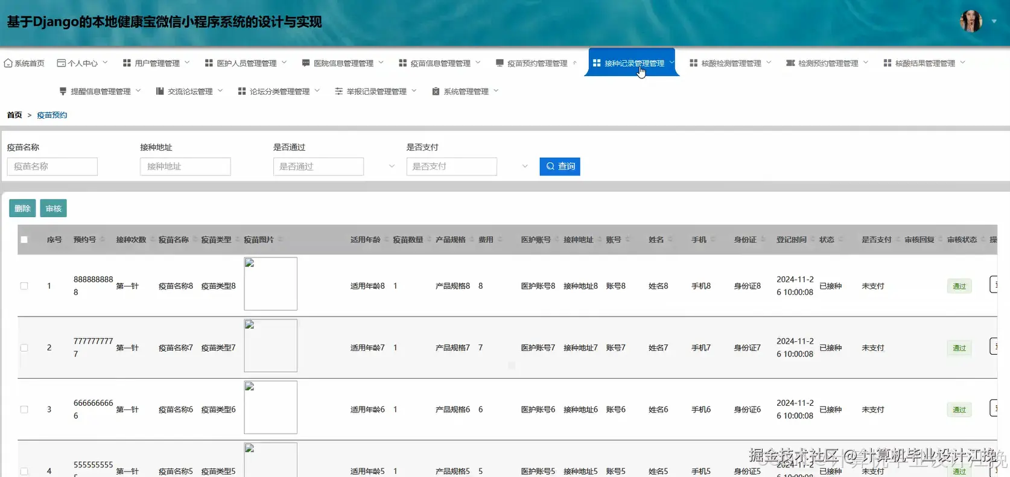Click the broken vaccine image in row 1
Viewport: 1010px width, 477px height.
click(270, 284)
